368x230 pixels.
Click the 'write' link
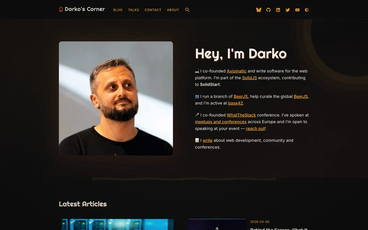[x=207, y=140]
